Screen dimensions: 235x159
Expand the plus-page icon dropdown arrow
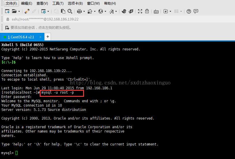tap(170, 11)
